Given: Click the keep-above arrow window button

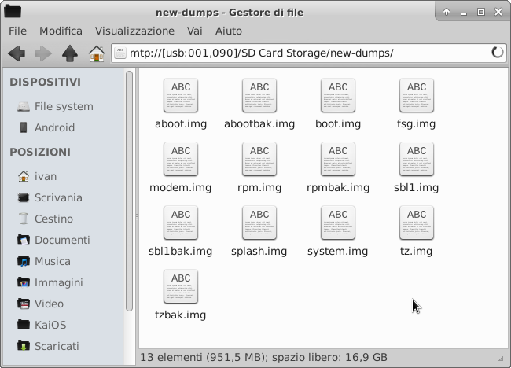Looking at the screenshot, I should point(447,12).
